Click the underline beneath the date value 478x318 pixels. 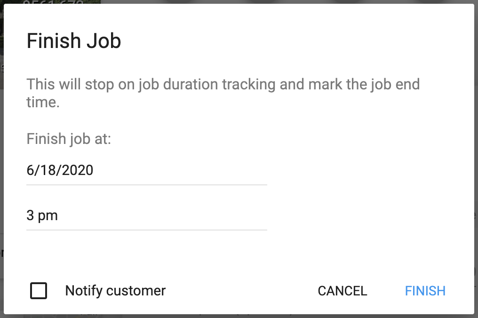[146, 185]
